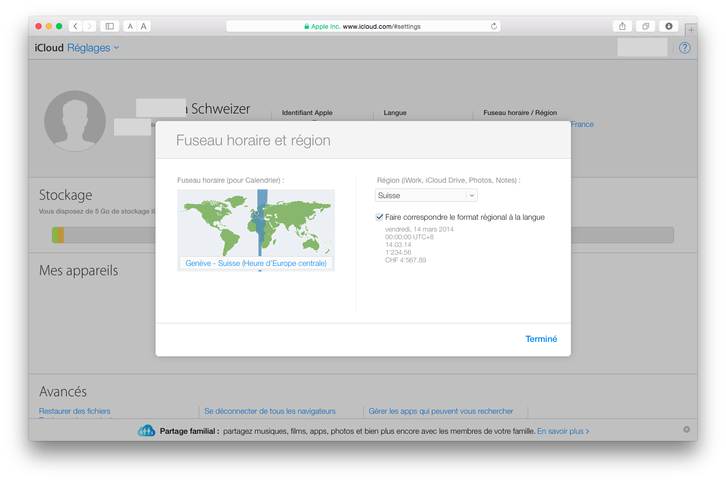Click the Safari address bar

[x=363, y=26]
